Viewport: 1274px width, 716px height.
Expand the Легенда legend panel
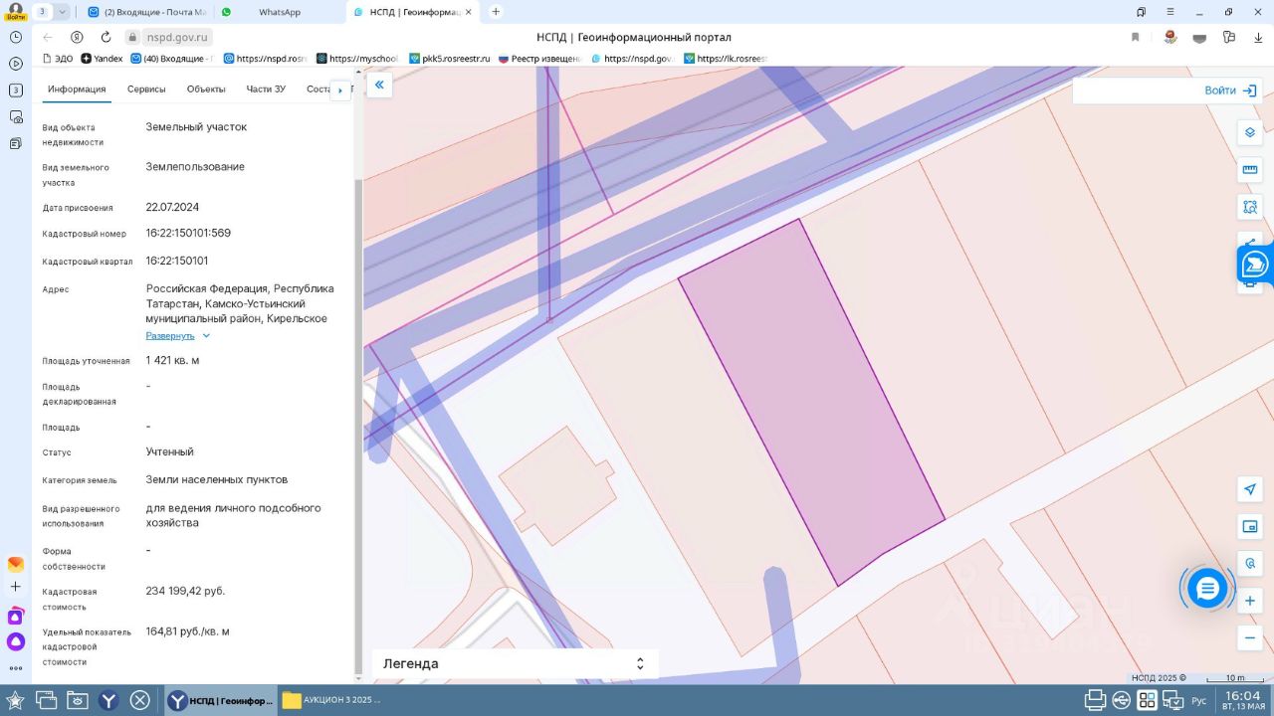click(516, 663)
